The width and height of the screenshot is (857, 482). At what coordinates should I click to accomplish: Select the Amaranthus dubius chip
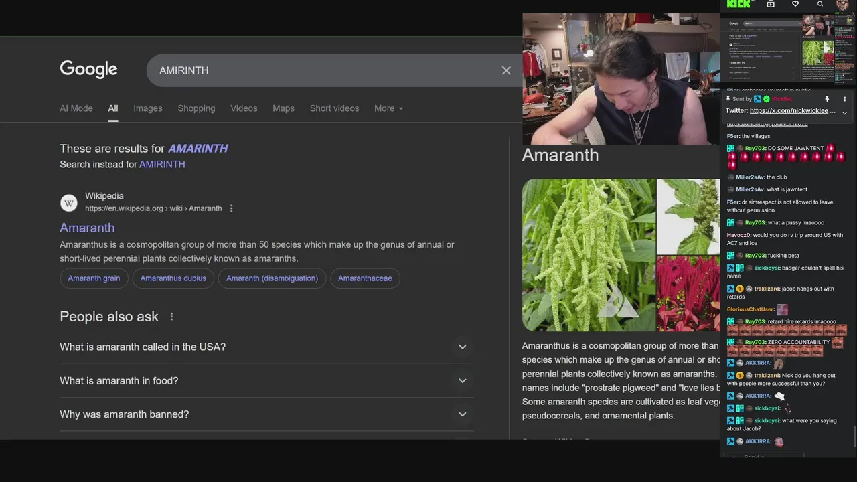173,278
